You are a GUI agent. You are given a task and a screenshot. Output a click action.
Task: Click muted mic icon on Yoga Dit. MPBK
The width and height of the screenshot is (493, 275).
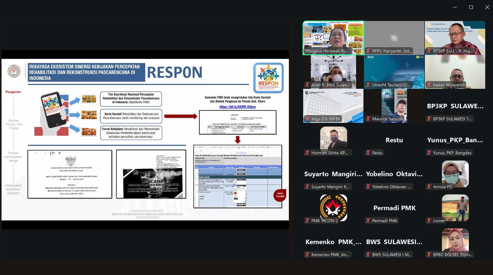(x=307, y=119)
